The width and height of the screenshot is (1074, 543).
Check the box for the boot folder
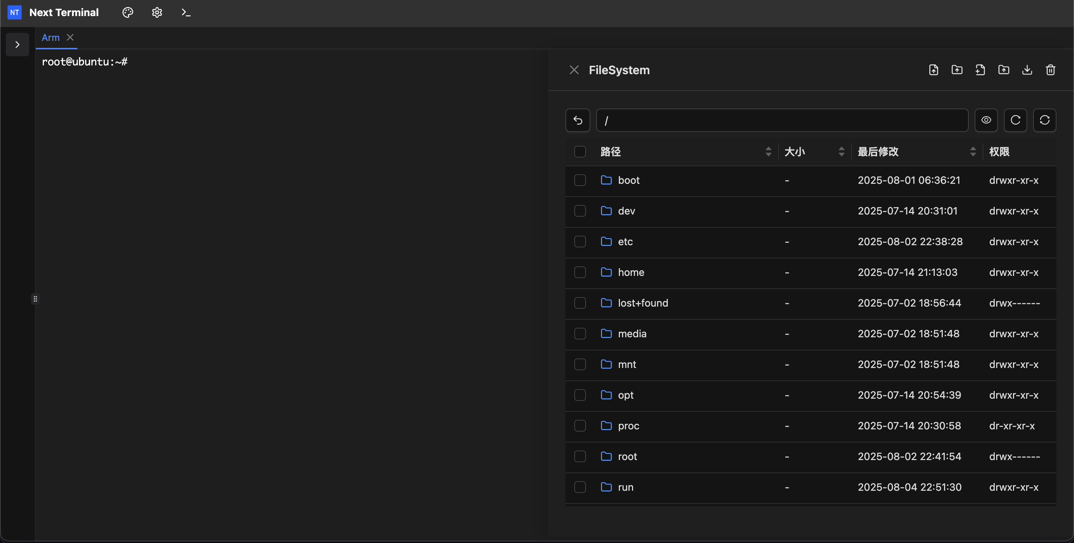580,180
